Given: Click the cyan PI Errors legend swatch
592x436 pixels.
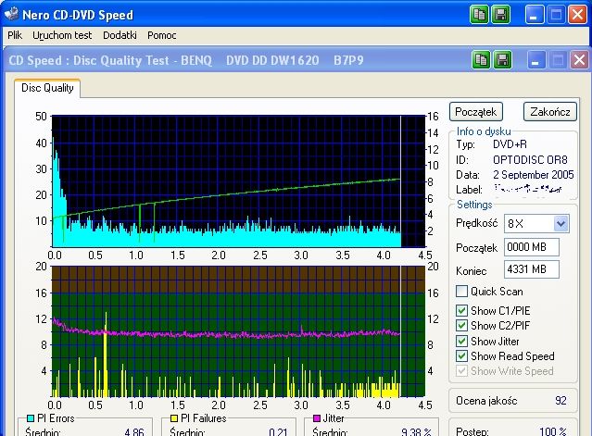Looking at the screenshot, I should pyautogui.click(x=31, y=418).
